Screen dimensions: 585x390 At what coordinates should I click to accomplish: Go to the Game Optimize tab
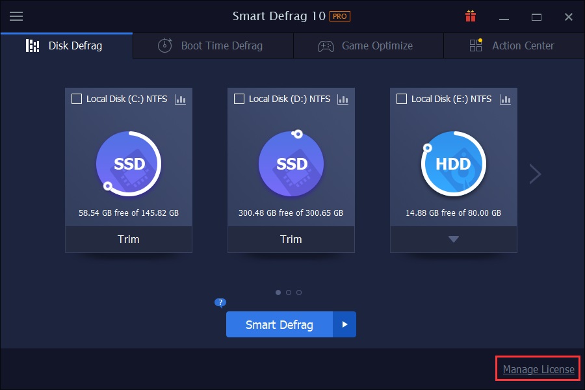[x=369, y=45]
